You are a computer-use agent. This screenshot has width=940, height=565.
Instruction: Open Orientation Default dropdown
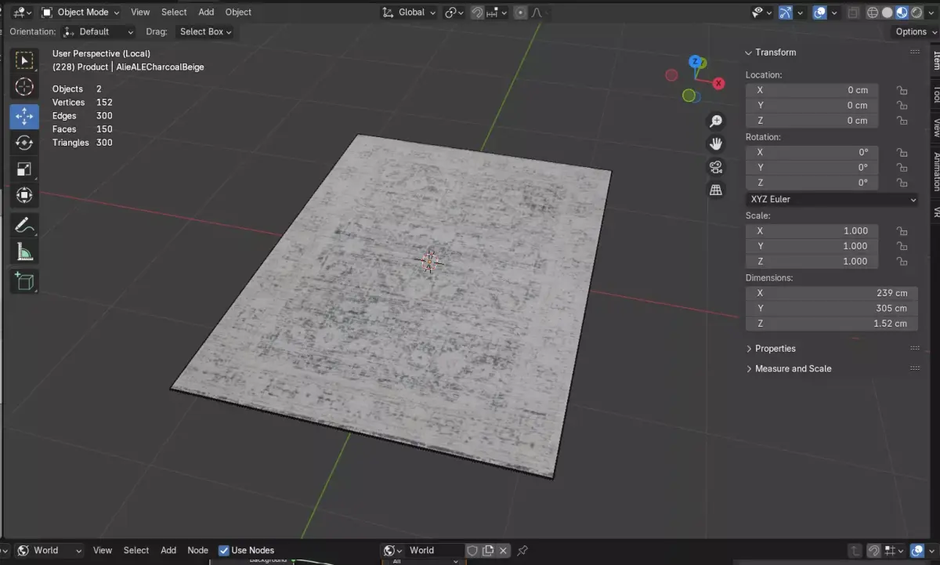tap(98, 31)
